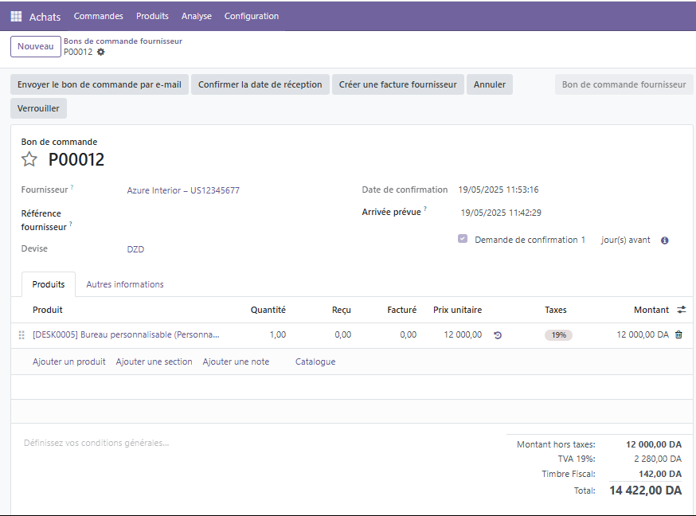The height and width of the screenshot is (516, 696).
Task: Click the help mark beside Fournisseur
Action: (72, 187)
